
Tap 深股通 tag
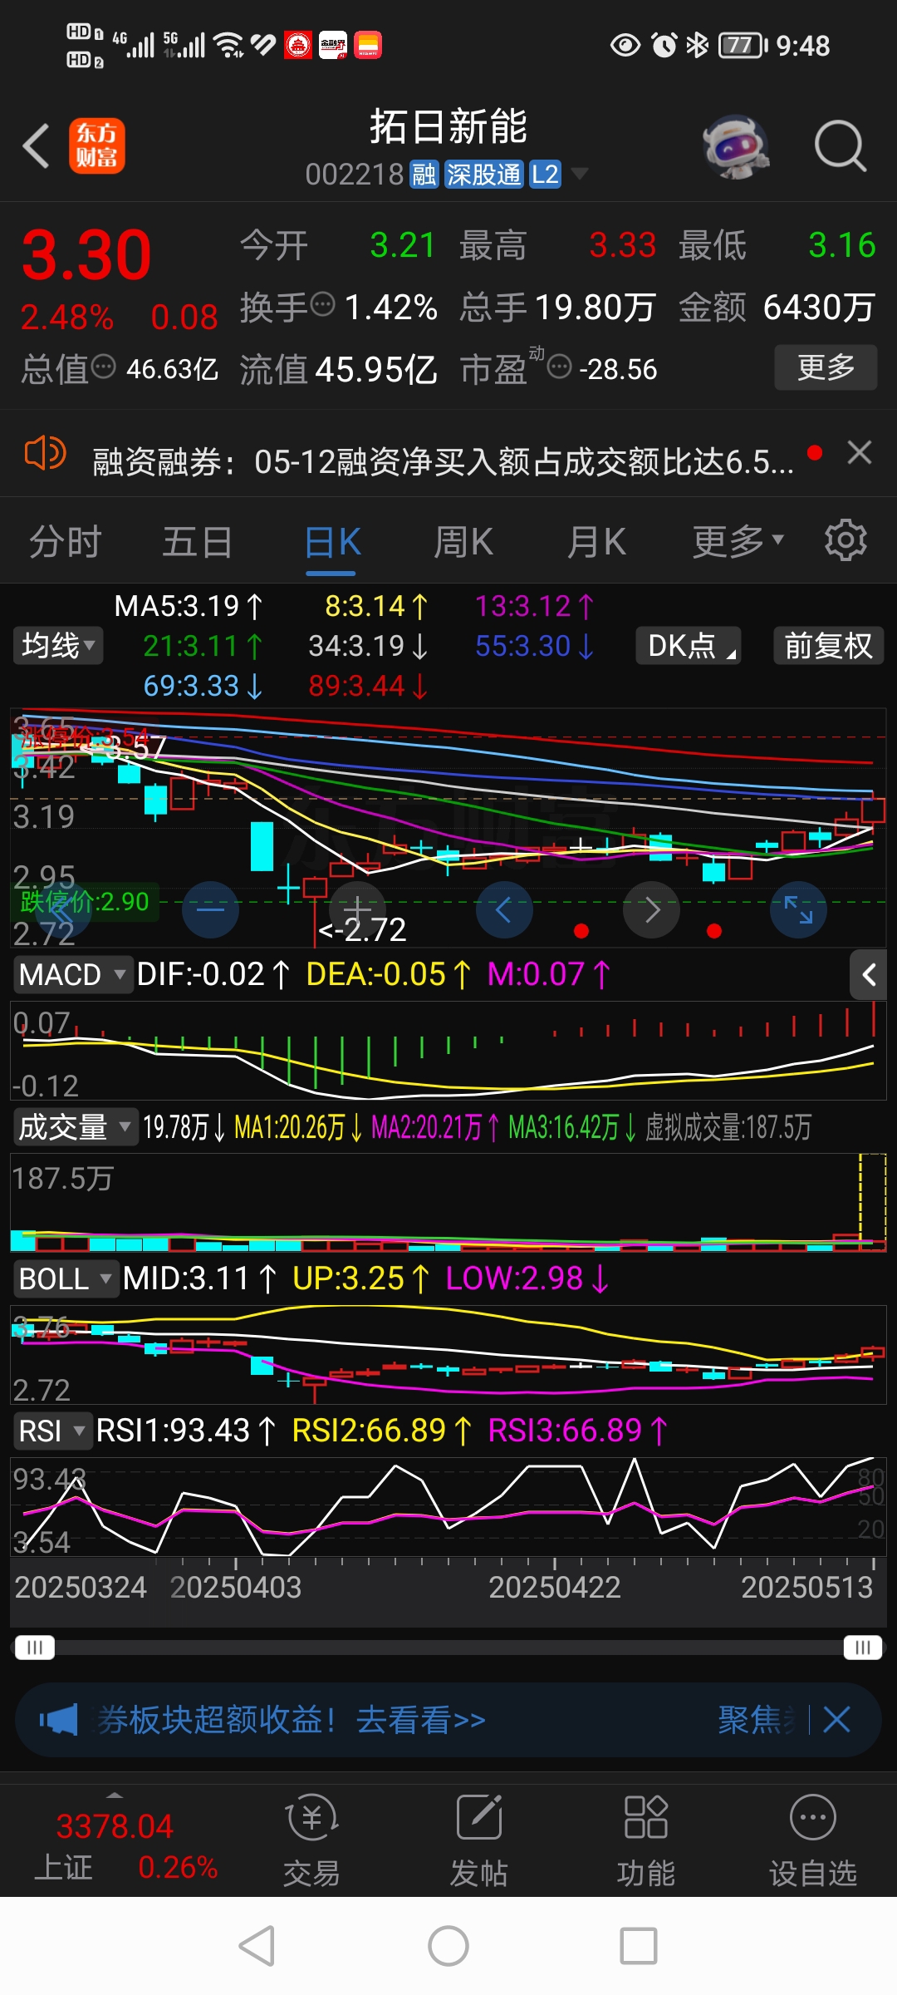tap(484, 175)
